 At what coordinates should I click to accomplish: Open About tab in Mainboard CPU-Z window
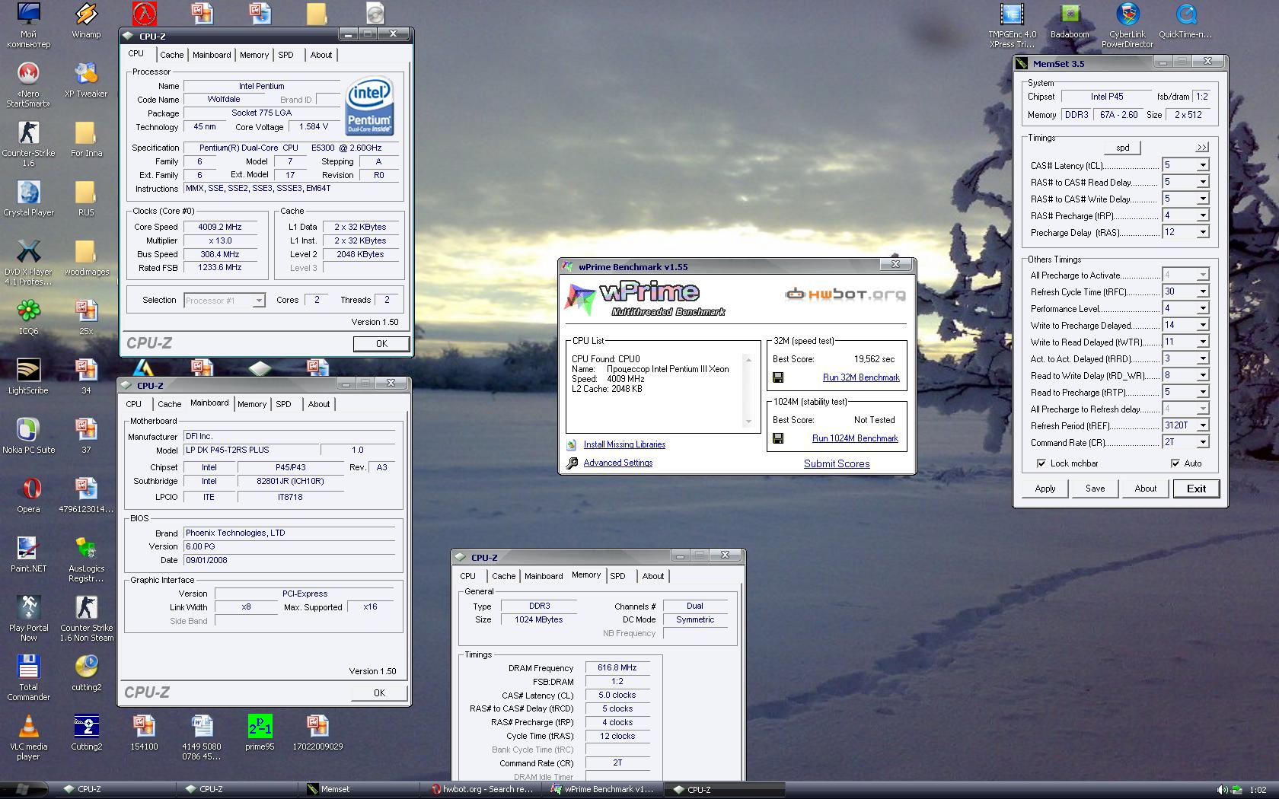click(x=319, y=404)
